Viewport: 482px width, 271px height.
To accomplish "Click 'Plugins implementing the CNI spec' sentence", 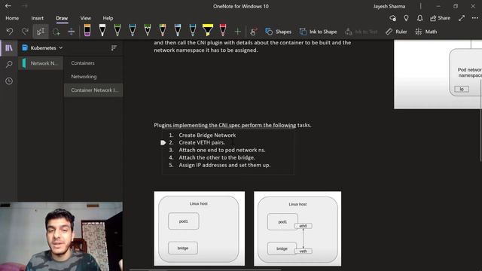I will (233, 125).
